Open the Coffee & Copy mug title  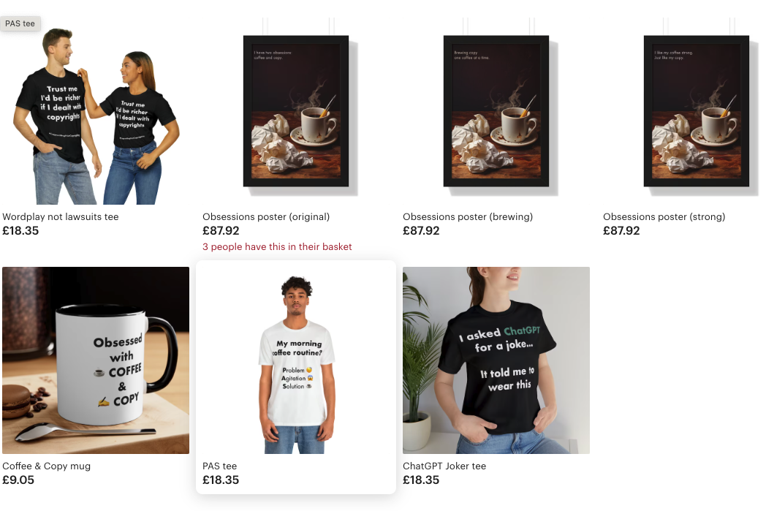point(46,466)
